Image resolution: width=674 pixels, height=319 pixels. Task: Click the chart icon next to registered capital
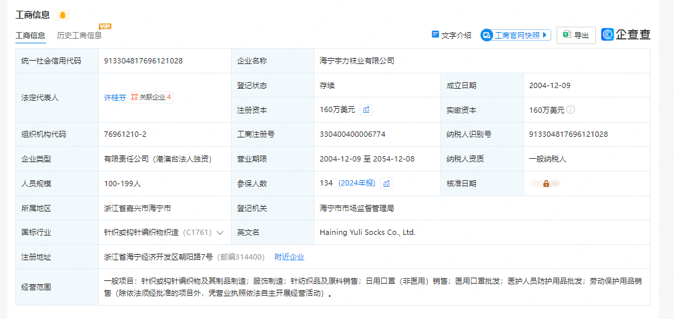pyautogui.click(x=366, y=109)
